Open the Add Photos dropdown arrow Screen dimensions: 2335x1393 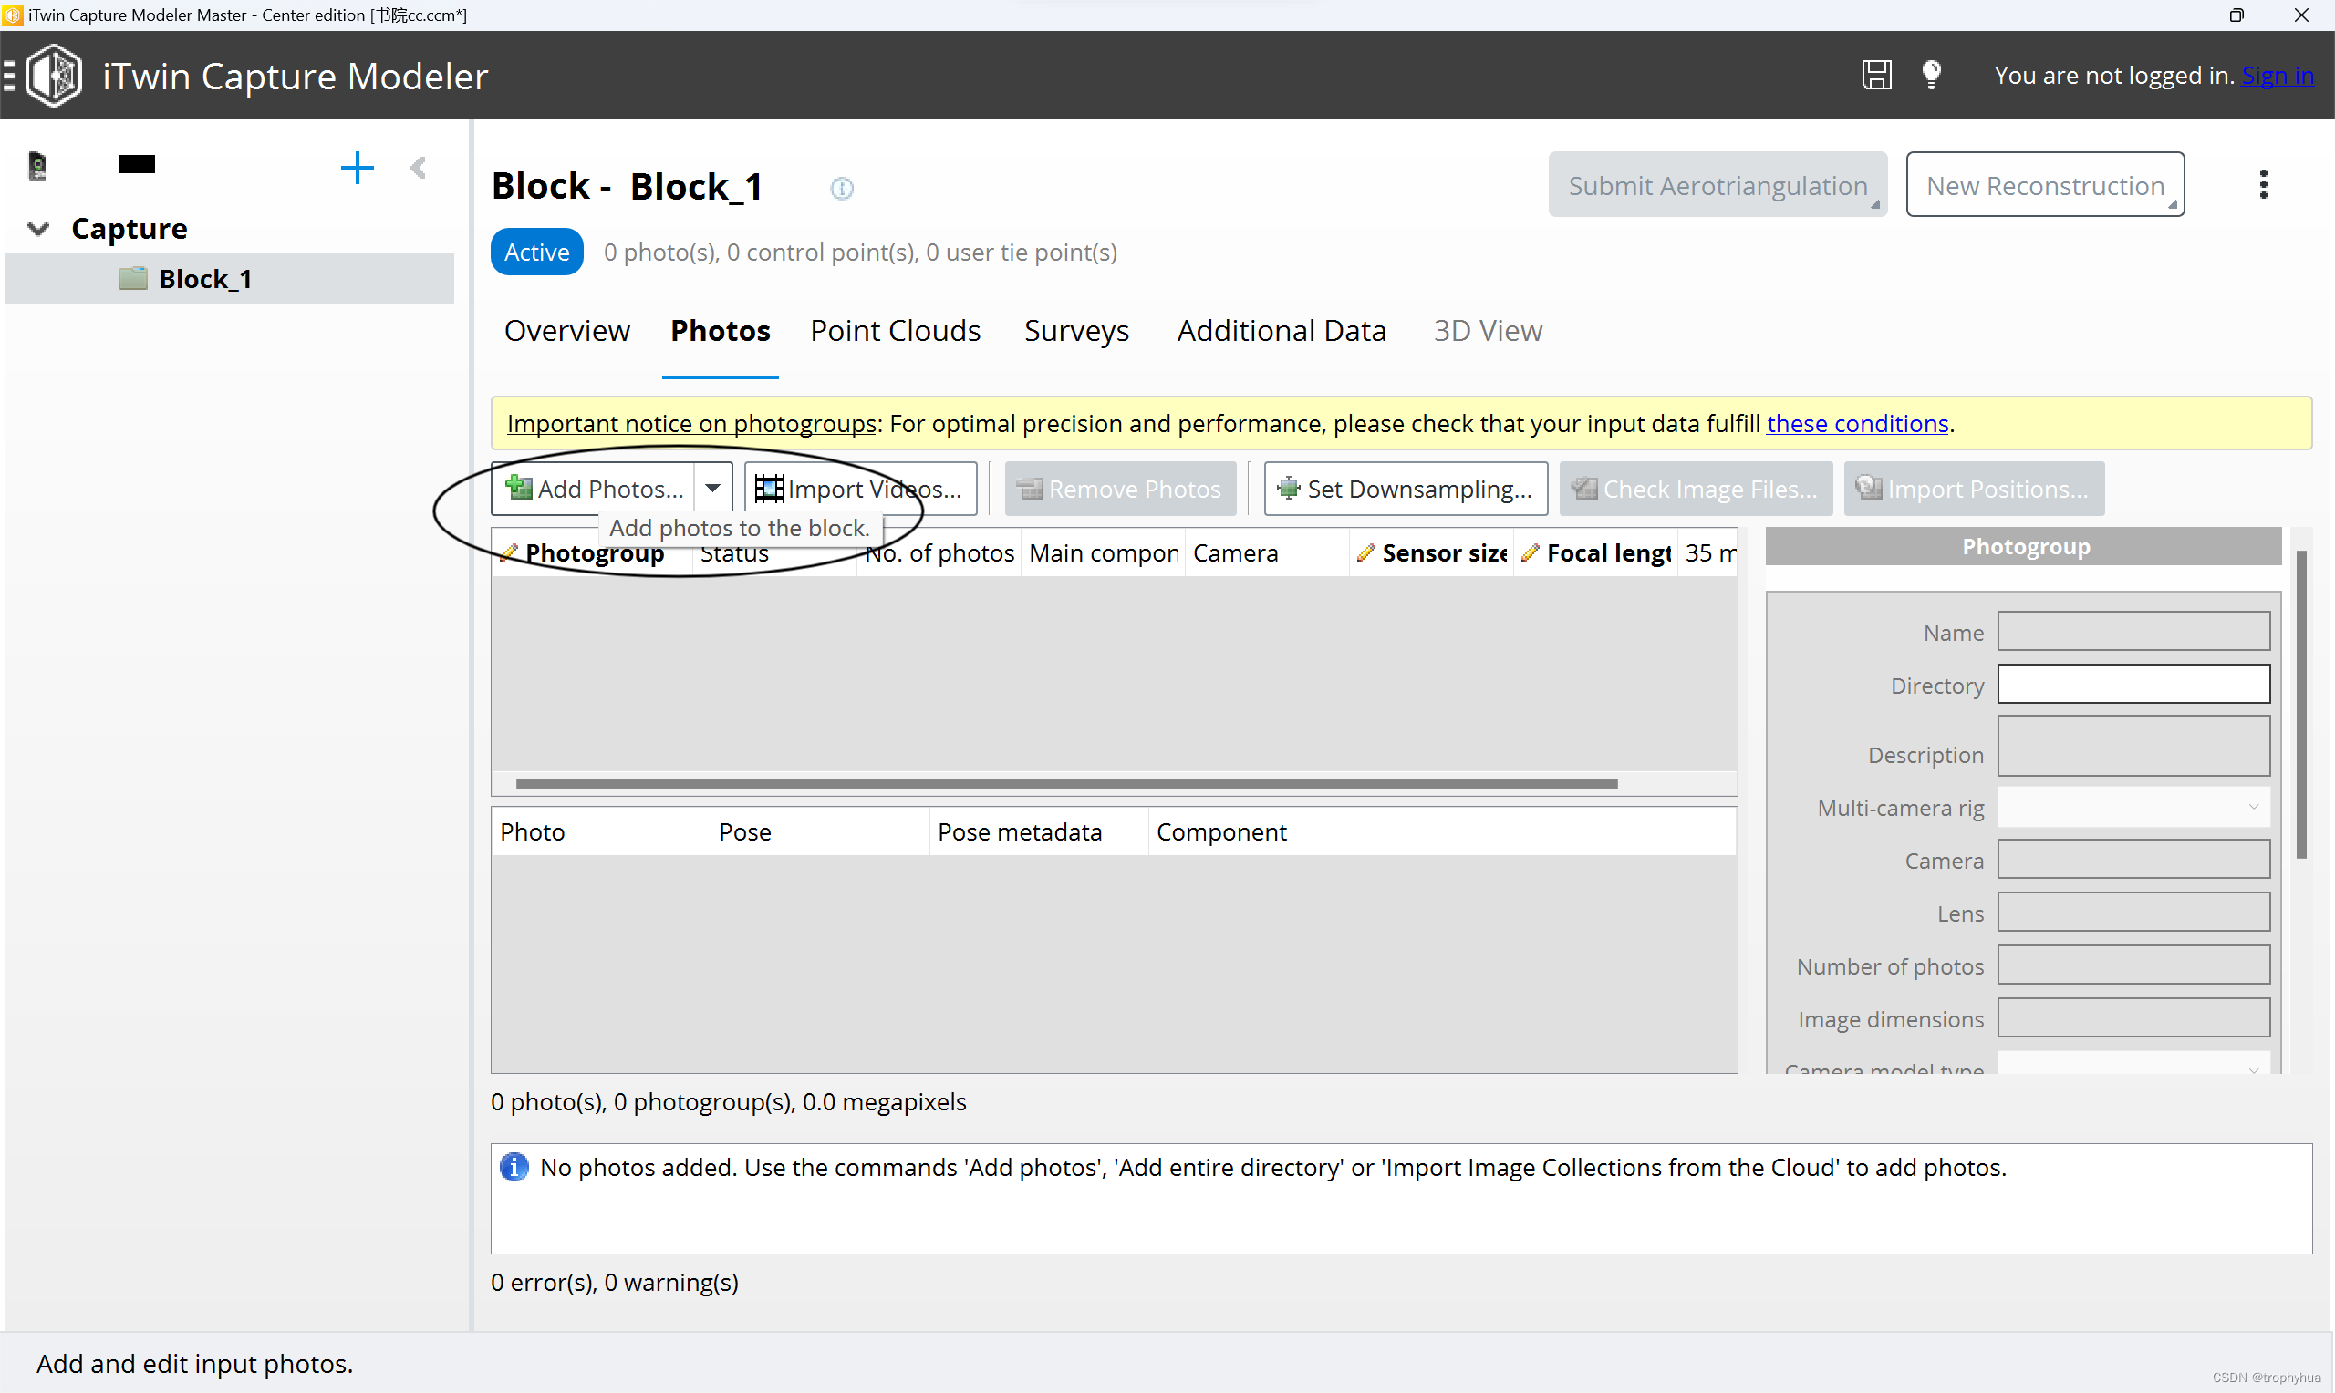coord(712,489)
